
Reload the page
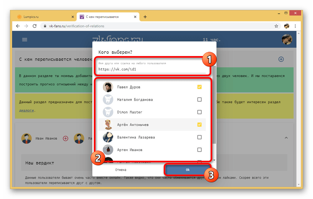[x=34, y=26]
